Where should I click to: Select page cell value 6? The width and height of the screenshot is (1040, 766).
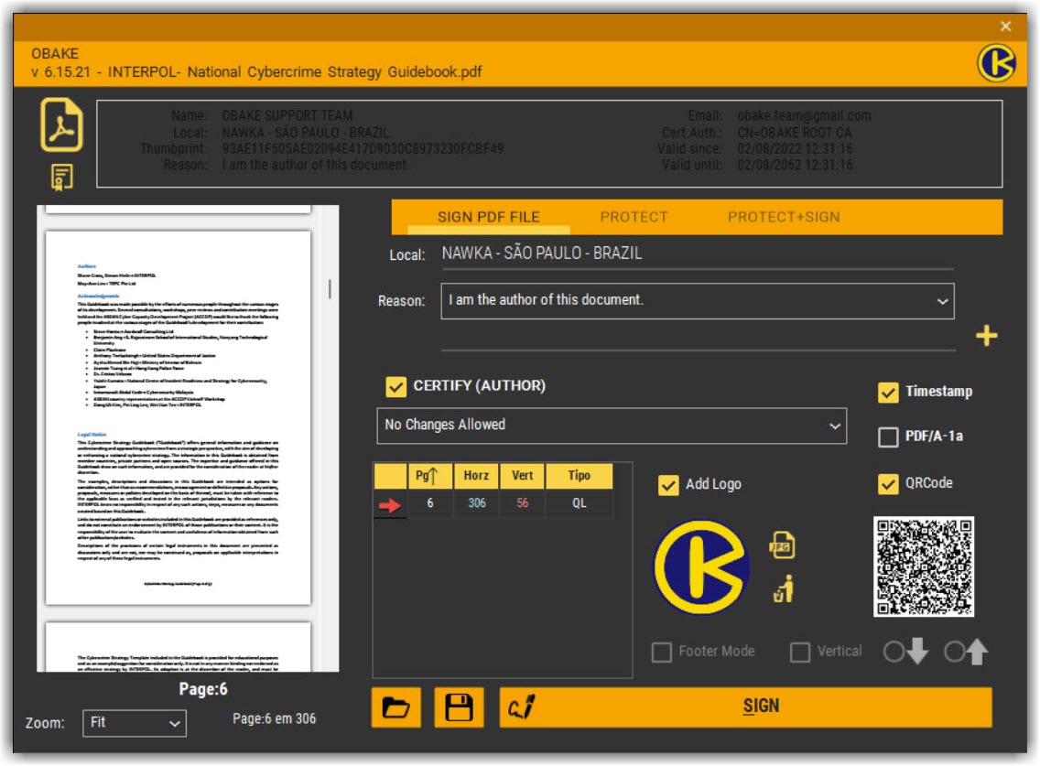coord(429,503)
